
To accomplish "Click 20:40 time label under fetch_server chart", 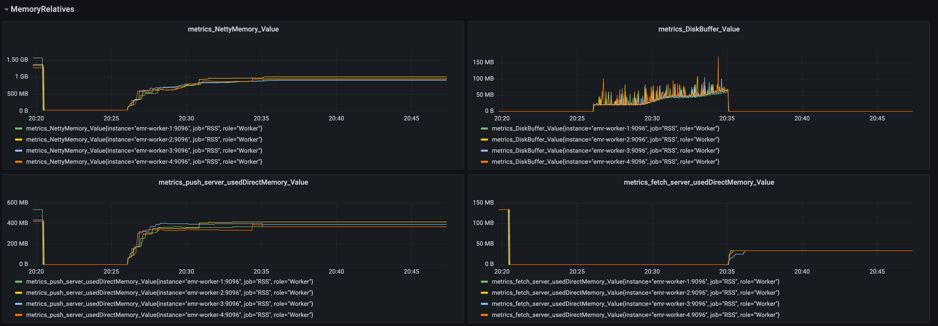I will (802, 271).
